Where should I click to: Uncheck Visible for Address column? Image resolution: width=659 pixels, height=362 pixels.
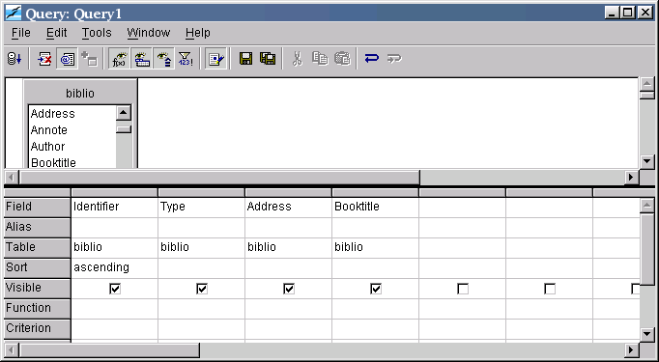point(289,289)
